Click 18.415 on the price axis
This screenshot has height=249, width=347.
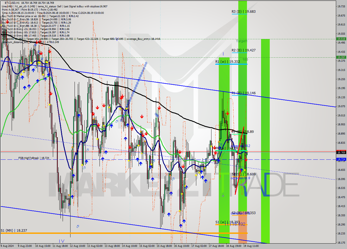(x=341, y=206)
